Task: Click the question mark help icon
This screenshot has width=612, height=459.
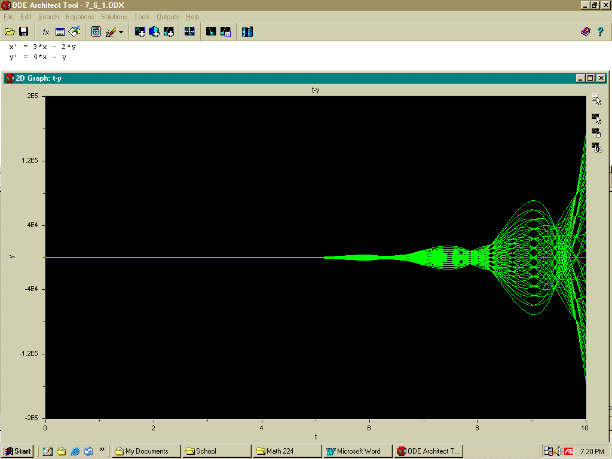Action: [x=600, y=32]
